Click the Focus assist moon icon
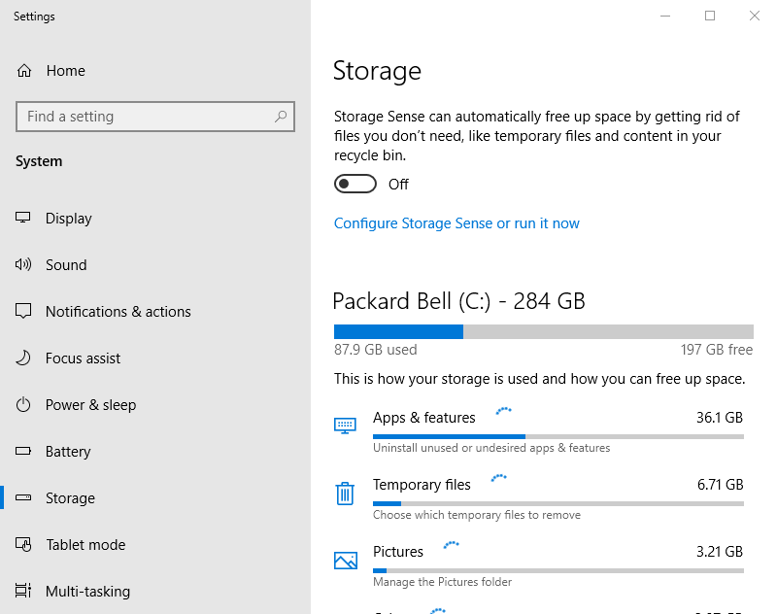 (22, 358)
